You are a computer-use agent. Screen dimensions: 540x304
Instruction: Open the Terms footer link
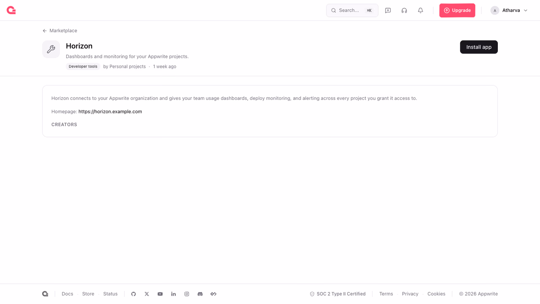tap(386, 294)
